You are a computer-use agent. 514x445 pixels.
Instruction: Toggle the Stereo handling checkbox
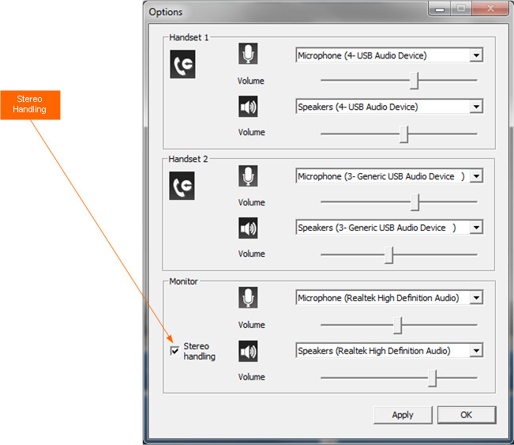[174, 351]
